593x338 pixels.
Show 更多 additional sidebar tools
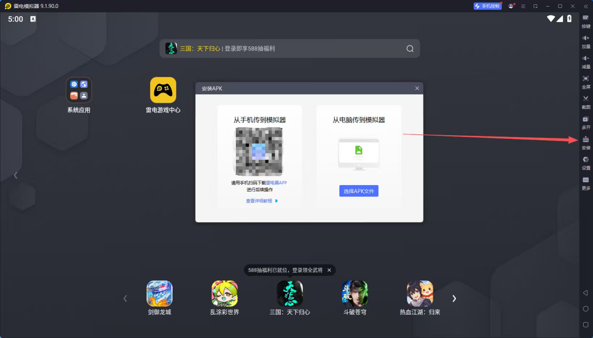tap(586, 183)
